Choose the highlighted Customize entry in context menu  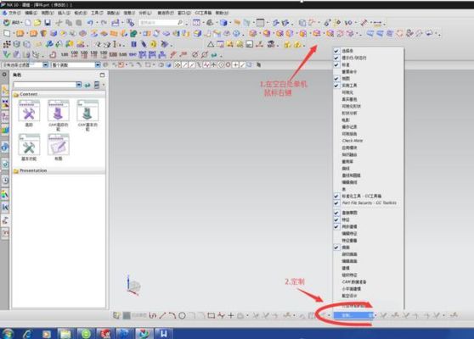click(353, 315)
